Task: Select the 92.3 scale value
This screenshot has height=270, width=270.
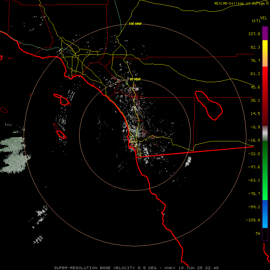Action: (x=255, y=47)
